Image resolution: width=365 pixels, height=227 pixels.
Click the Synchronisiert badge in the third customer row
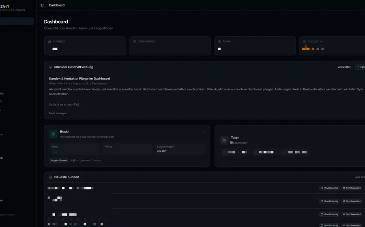pos(352,214)
